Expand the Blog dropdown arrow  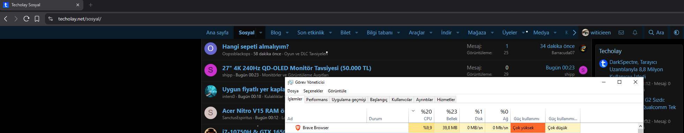287,33
